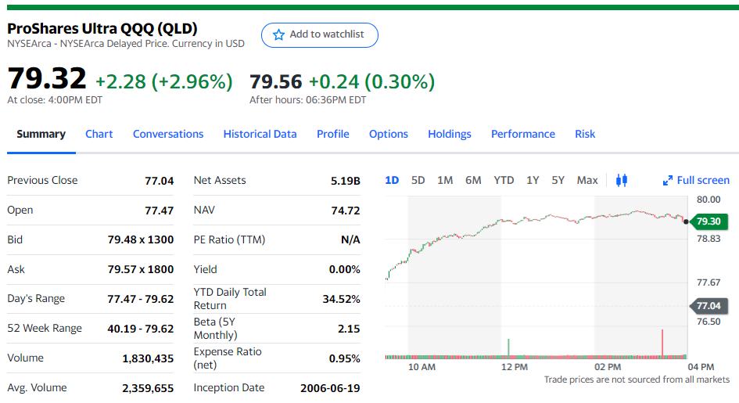The height and width of the screenshot is (403, 739).
Task: Select the 6M chart range
Action: coord(473,181)
